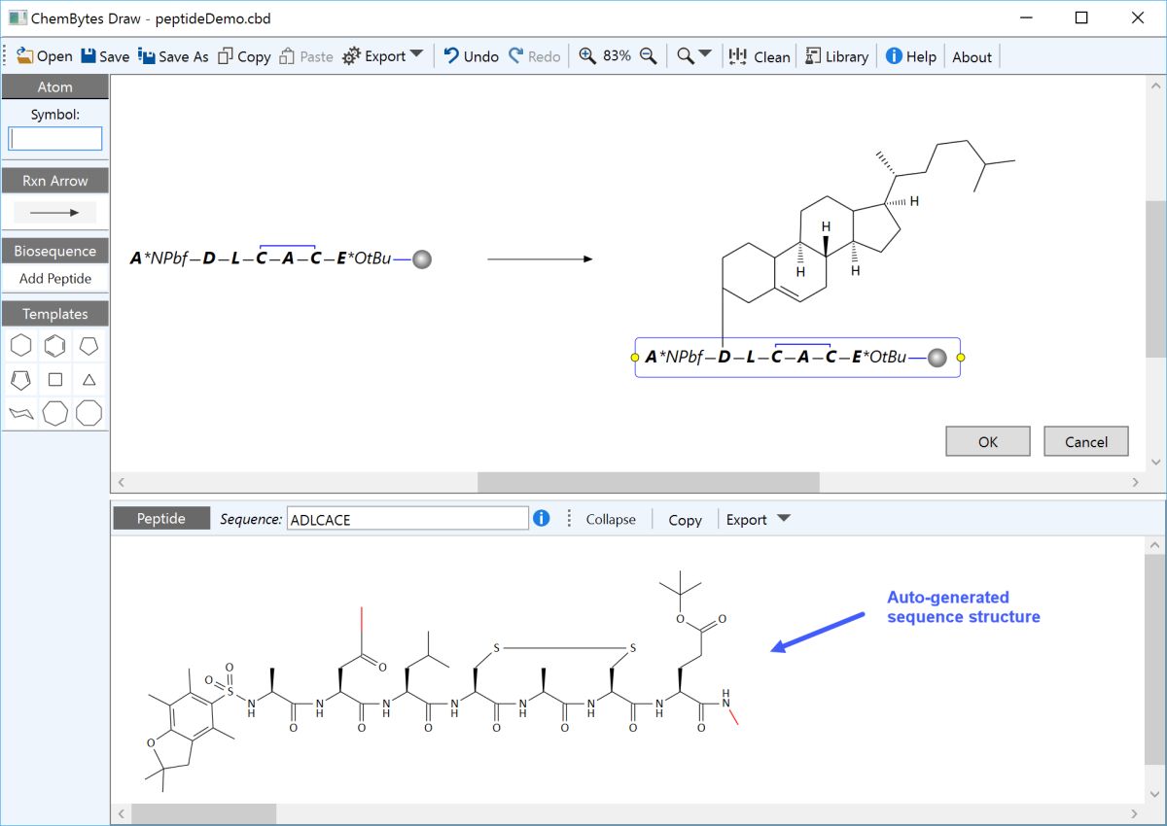This screenshot has width=1167, height=826.
Task: Click the blue info icon beside the sequence
Action: pos(542,519)
